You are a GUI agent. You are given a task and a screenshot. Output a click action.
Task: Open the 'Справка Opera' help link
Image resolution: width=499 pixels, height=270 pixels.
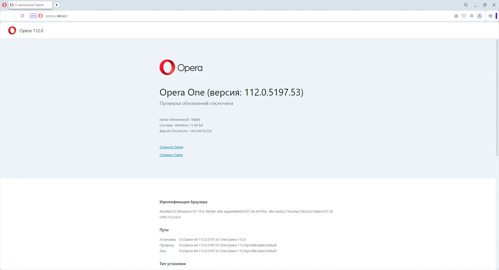(171, 155)
